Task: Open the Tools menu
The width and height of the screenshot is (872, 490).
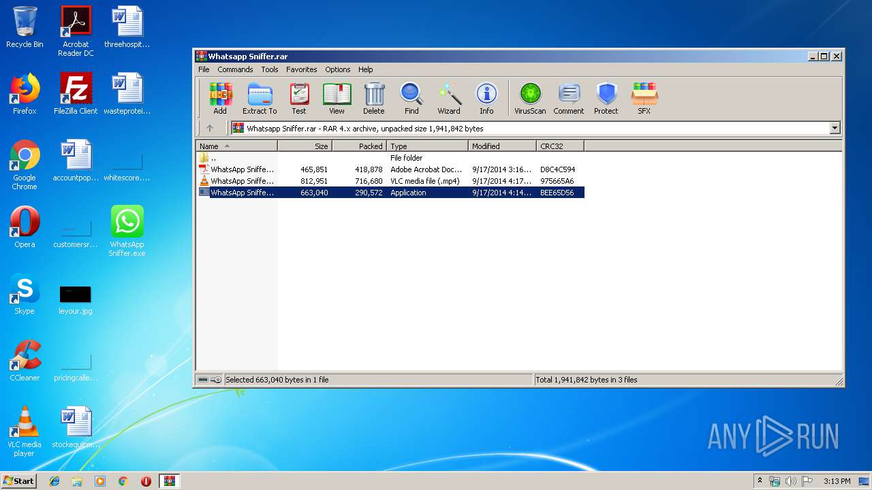Action: [x=270, y=69]
